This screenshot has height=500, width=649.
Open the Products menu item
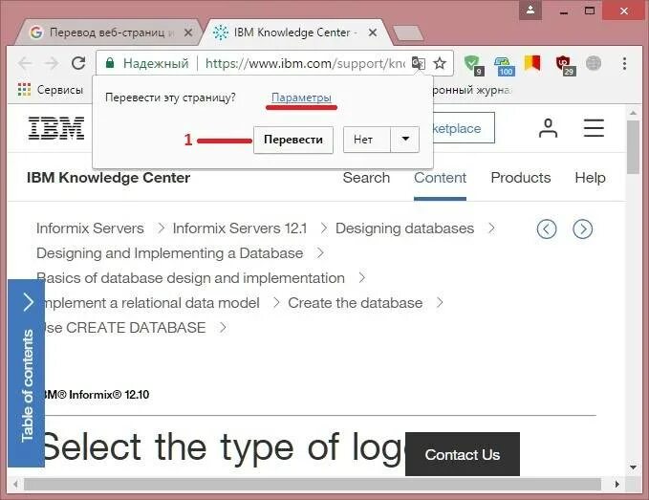[x=521, y=178]
